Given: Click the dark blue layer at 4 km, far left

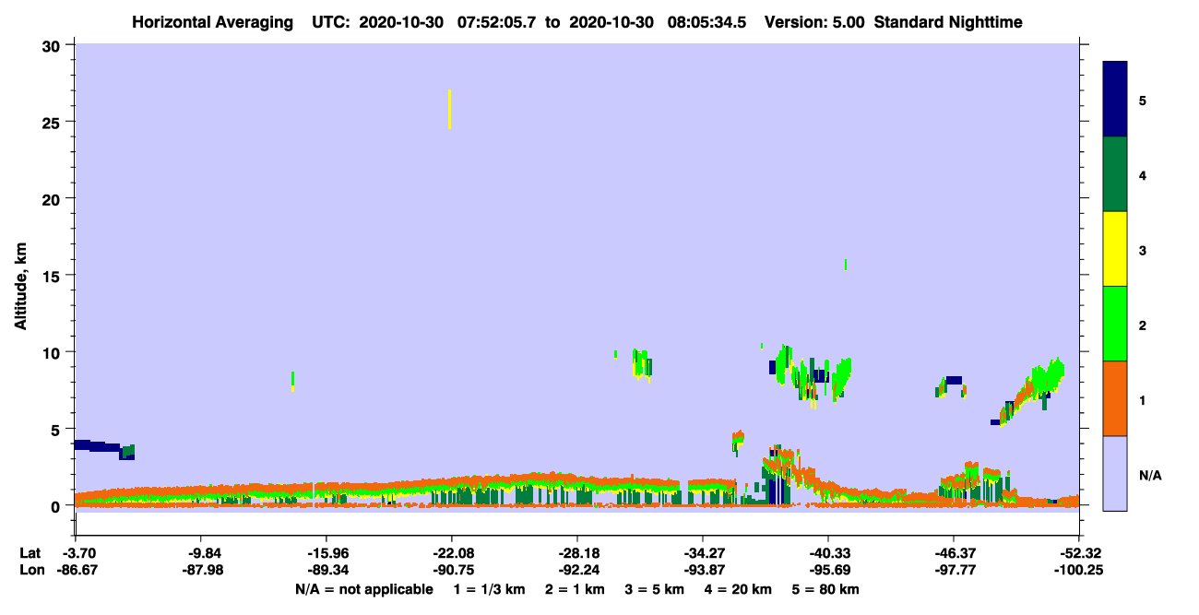Looking at the screenshot, I should pyautogui.click(x=97, y=446).
